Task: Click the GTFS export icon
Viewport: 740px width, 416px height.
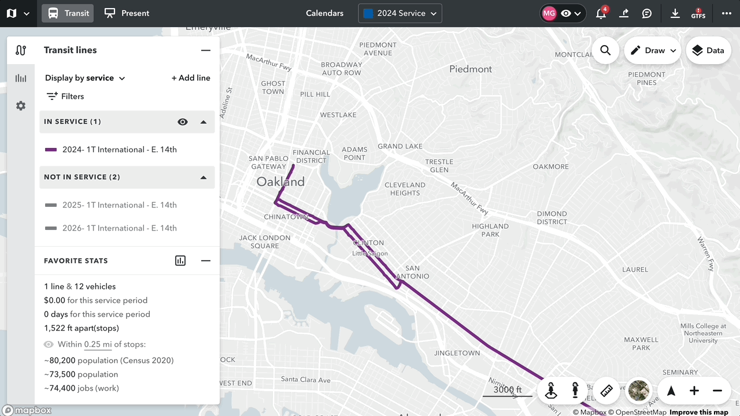Action: 698,13
